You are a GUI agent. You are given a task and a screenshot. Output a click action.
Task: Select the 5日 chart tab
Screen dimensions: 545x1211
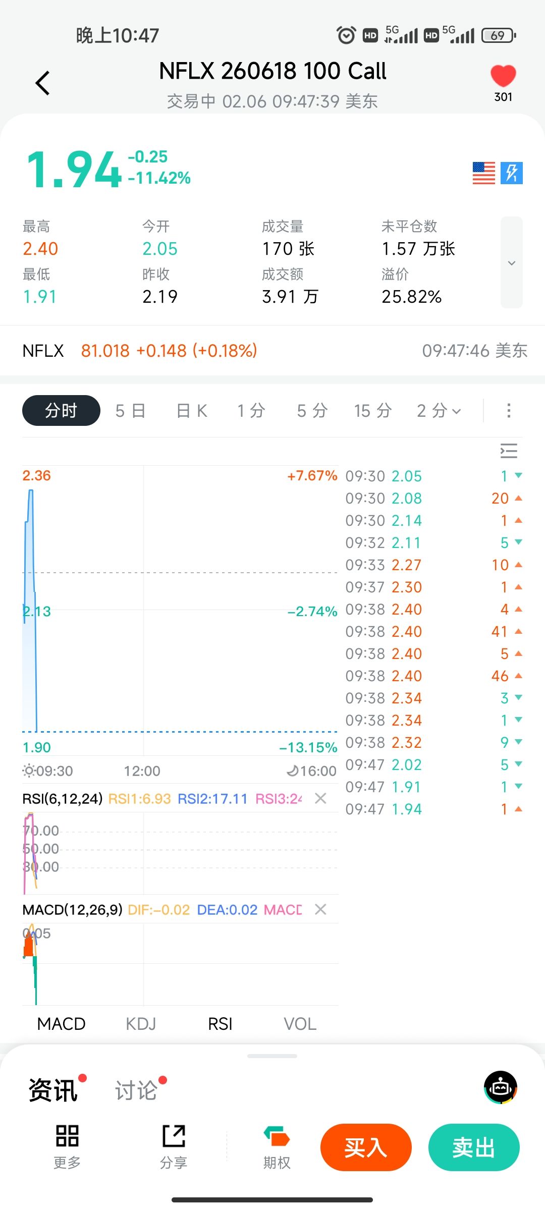pos(130,411)
